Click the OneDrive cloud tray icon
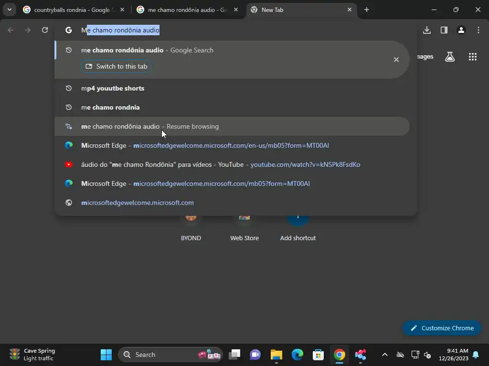 400,355
